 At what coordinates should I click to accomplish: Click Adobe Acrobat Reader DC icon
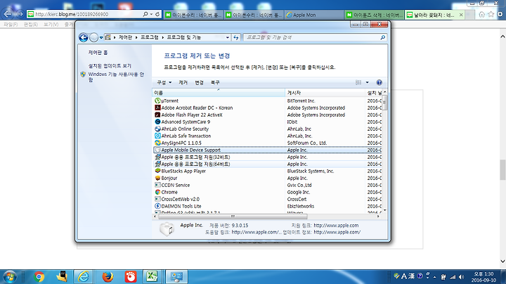coord(157,108)
